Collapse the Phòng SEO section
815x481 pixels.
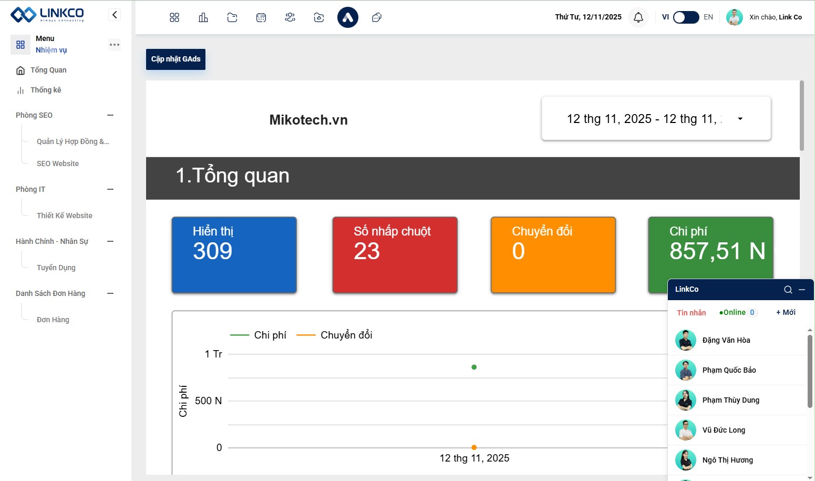coord(110,115)
